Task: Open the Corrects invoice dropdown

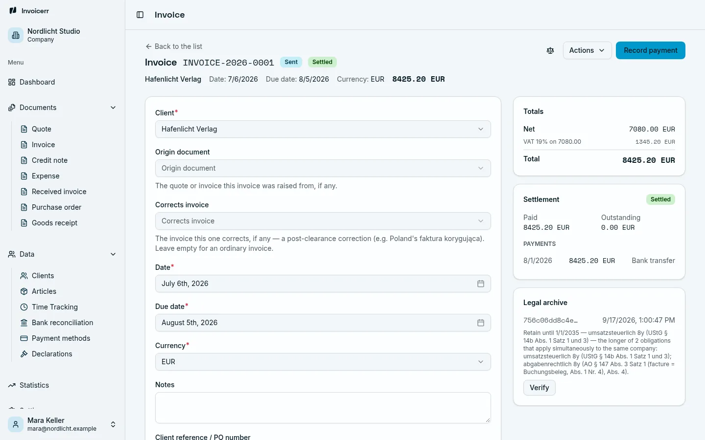Action: (323, 221)
